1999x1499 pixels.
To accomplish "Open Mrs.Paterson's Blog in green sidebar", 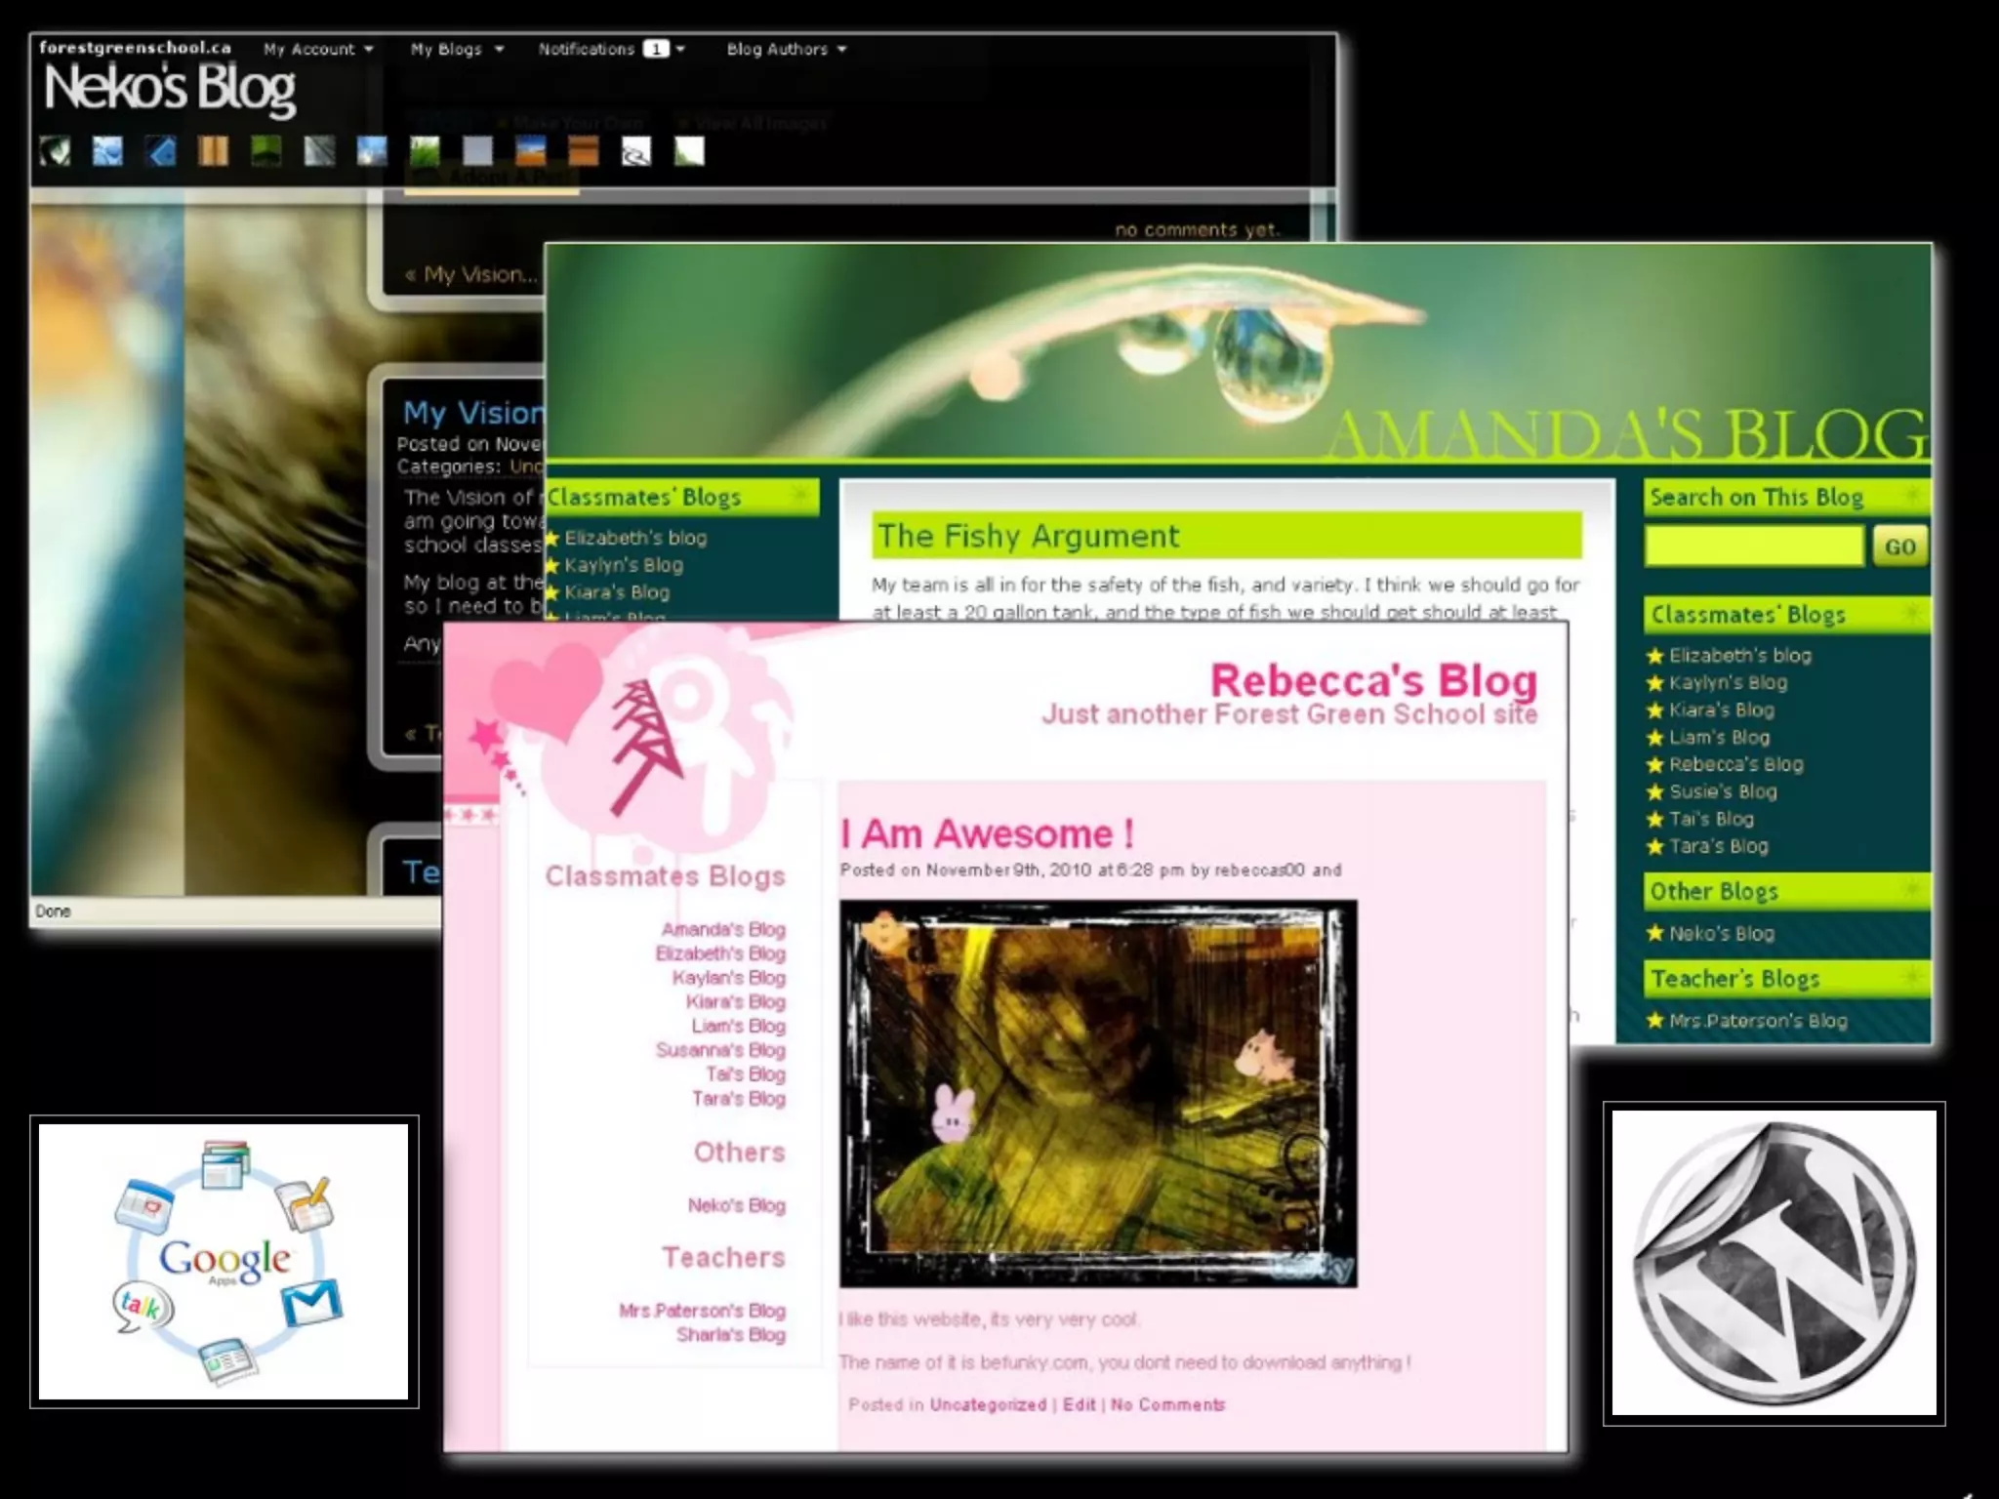I will [1757, 1021].
